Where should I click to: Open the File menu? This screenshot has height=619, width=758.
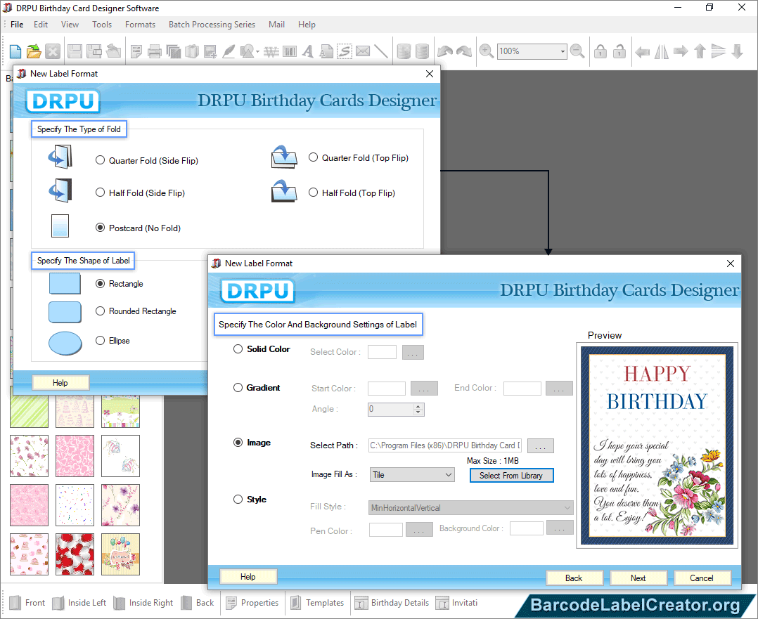17,25
